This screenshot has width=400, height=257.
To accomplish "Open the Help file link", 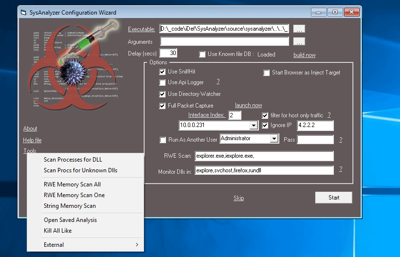I will click(x=32, y=140).
